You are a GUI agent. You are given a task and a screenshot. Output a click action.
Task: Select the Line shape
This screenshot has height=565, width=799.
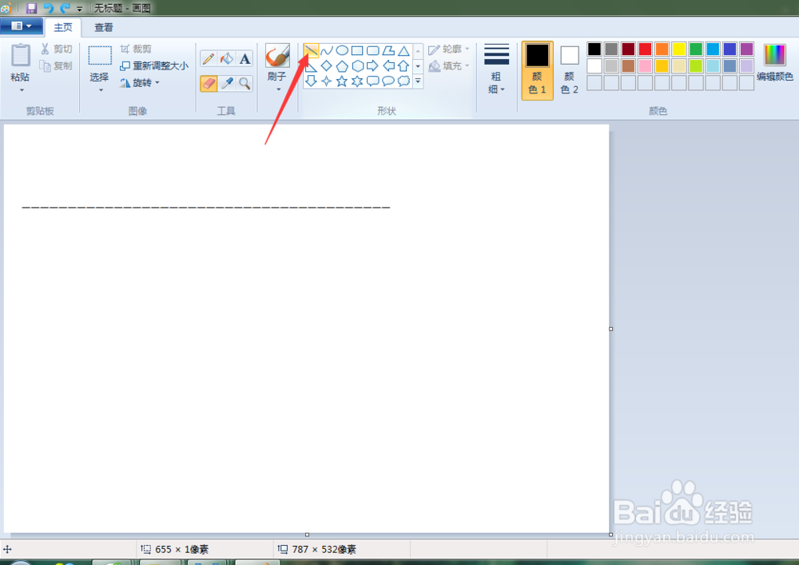[x=311, y=50]
